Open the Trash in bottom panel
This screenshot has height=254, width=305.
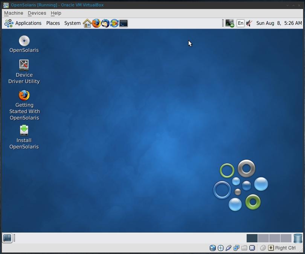pos(298,238)
